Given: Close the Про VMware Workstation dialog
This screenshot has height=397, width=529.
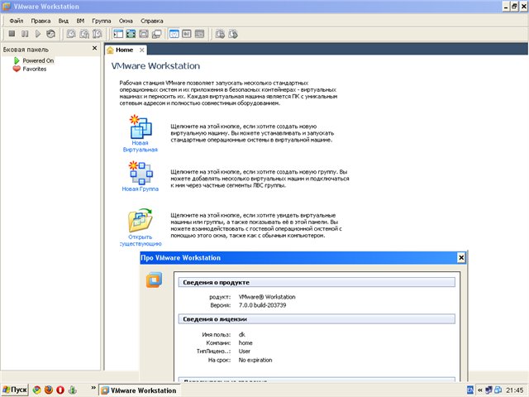Looking at the screenshot, I should [461, 258].
